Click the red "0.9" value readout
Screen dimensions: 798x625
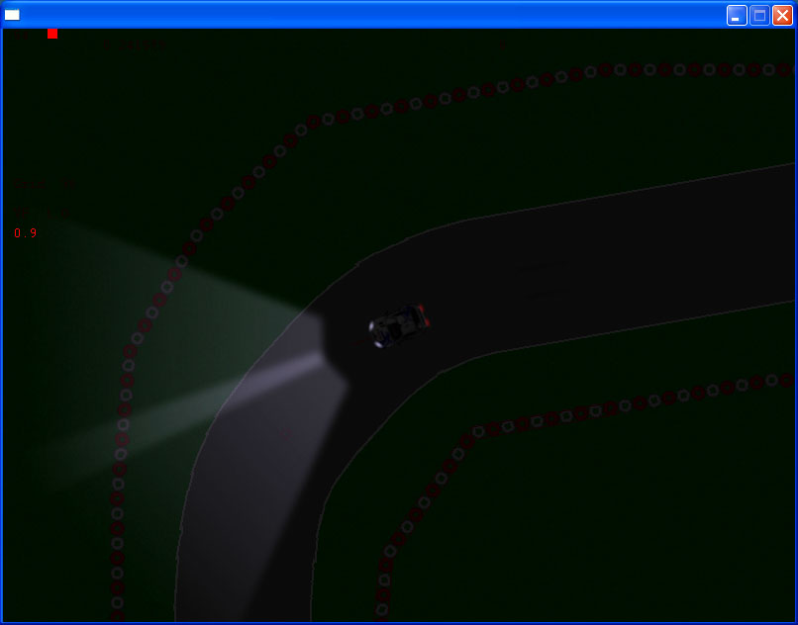pyautogui.click(x=26, y=233)
